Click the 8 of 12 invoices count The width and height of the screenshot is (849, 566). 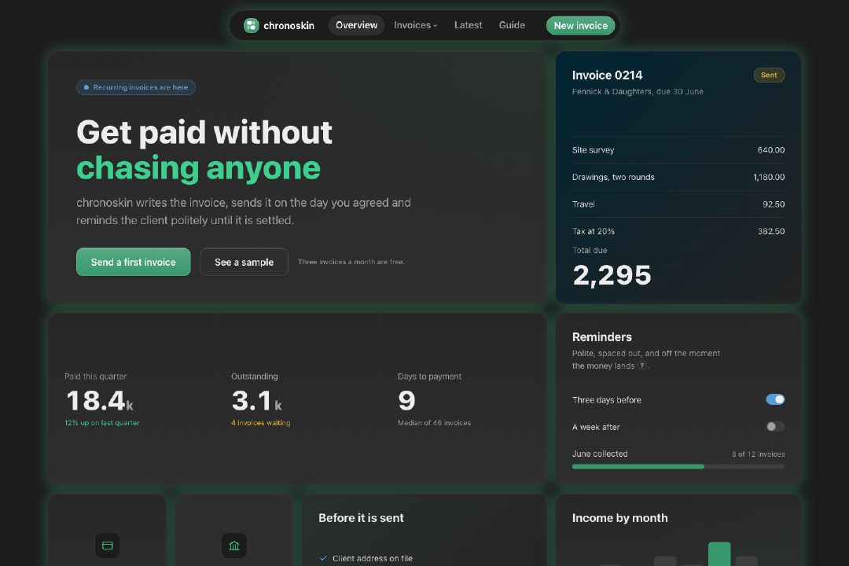click(x=758, y=454)
